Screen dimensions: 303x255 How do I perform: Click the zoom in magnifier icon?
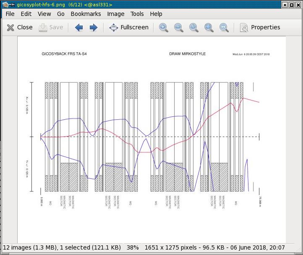tap(164, 28)
